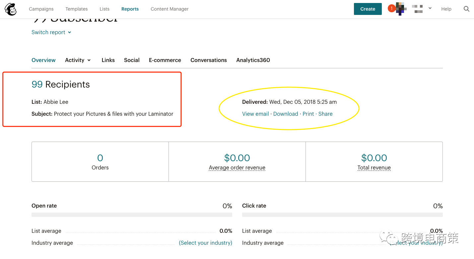The width and height of the screenshot is (474, 259).
Task: Click the Mailchimp monkey logo
Action: [11, 9]
